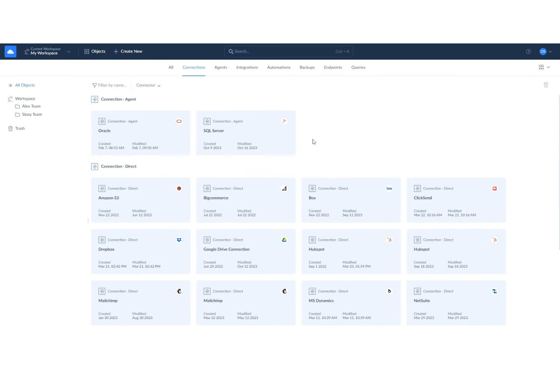560x373 pixels.
Task: Click the Box connector icon
Action: click(389, 188)
